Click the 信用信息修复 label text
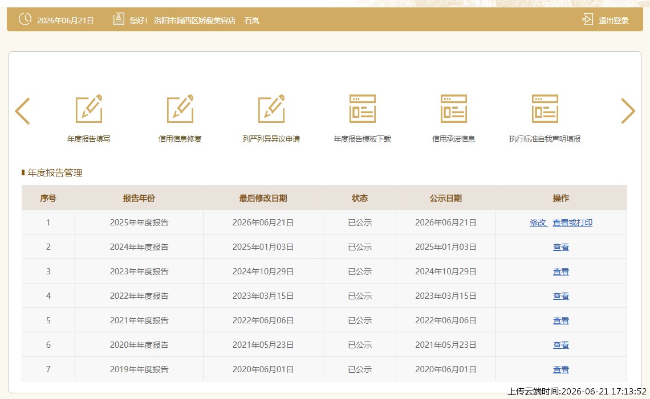 (x=180, y=139)
